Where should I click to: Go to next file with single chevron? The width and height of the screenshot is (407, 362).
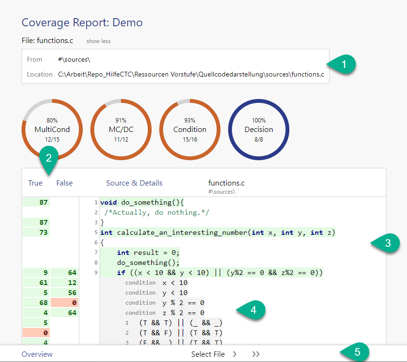click(234, 354)
